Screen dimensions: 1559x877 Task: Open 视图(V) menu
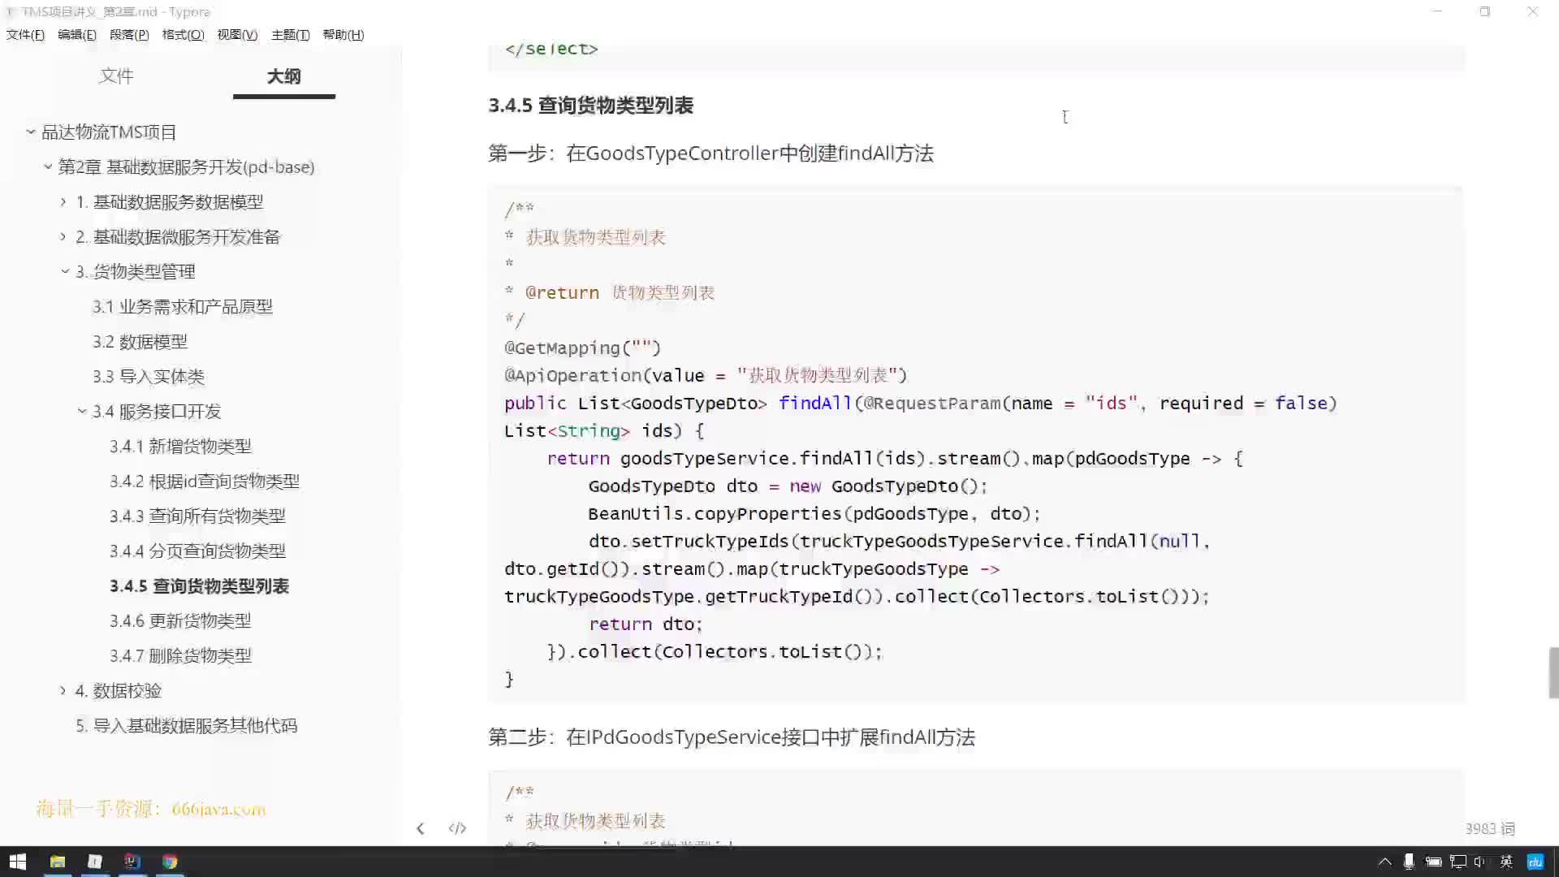(x=237, y=34)
